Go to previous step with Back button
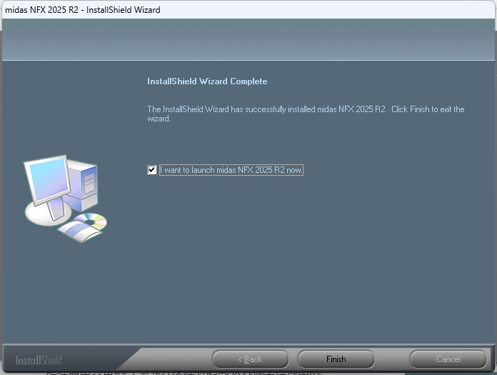This screenshot has width=497, height=375. coord(250,359)
